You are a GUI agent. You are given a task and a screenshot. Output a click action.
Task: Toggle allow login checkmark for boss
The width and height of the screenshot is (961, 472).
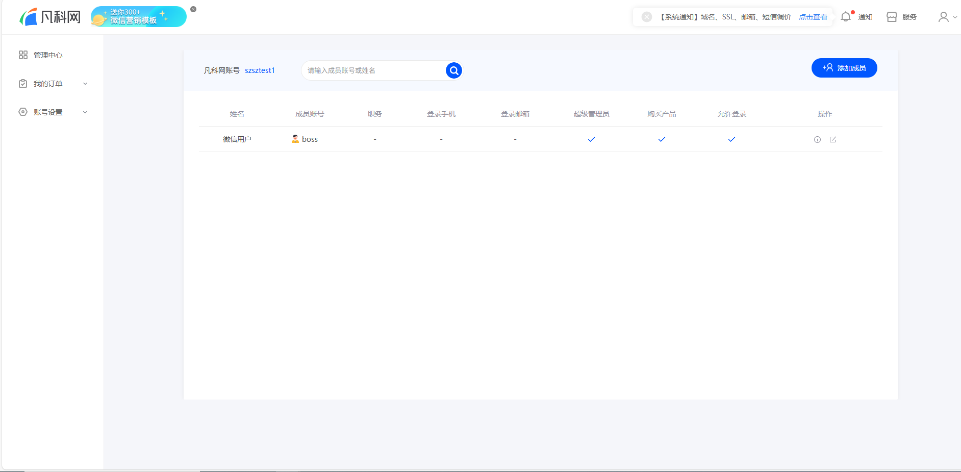(731, 139)
